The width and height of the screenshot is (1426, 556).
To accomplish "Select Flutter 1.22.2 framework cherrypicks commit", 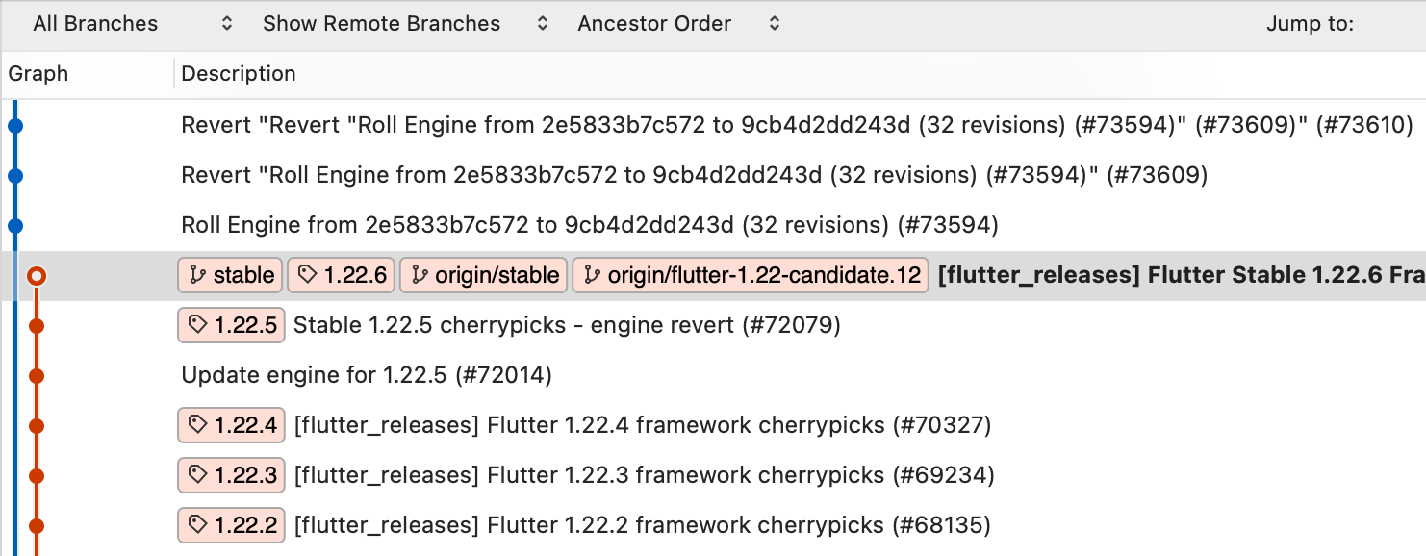I will click(x=643, y=525).
